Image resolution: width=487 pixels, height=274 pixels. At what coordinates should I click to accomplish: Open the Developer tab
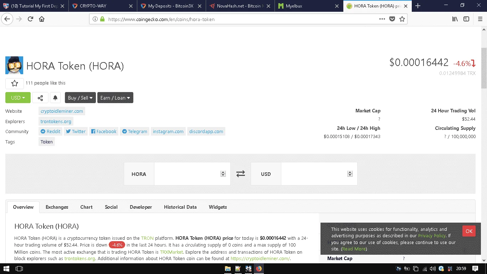(x=141, y=207)
